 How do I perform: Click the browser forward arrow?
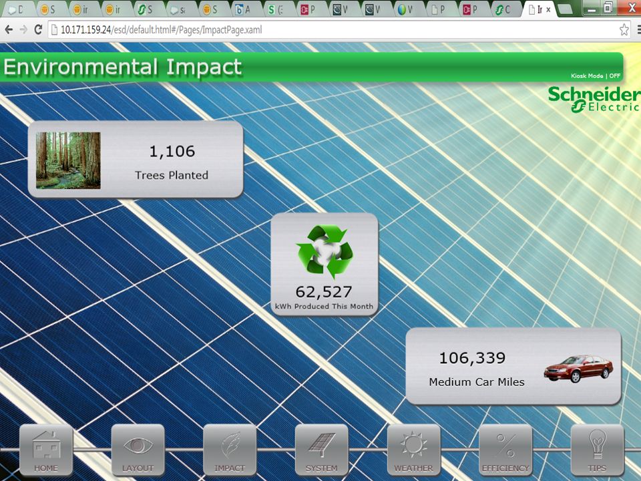tap(23, 29)
